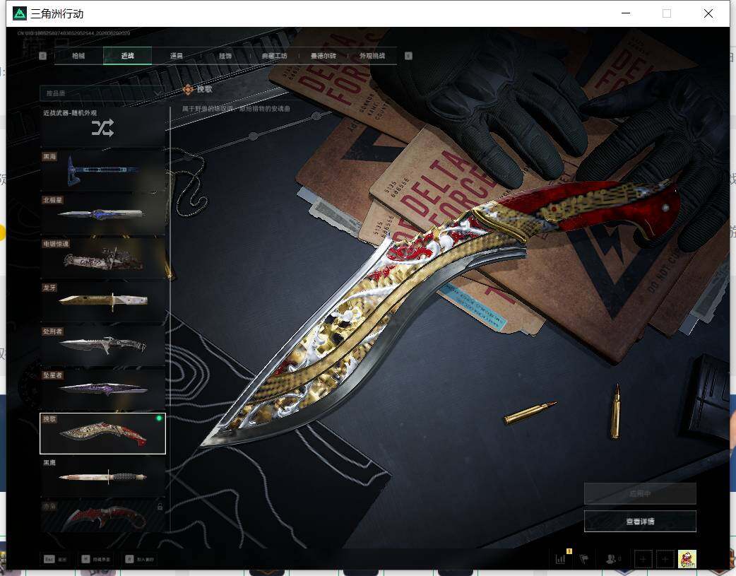The width and height of the screenshot is (736, 576).
Task: Add a teammate via second plus slot
Action: point(665,559)
